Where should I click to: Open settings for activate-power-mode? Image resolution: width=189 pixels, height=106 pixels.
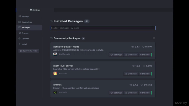[x=116, y=55]
